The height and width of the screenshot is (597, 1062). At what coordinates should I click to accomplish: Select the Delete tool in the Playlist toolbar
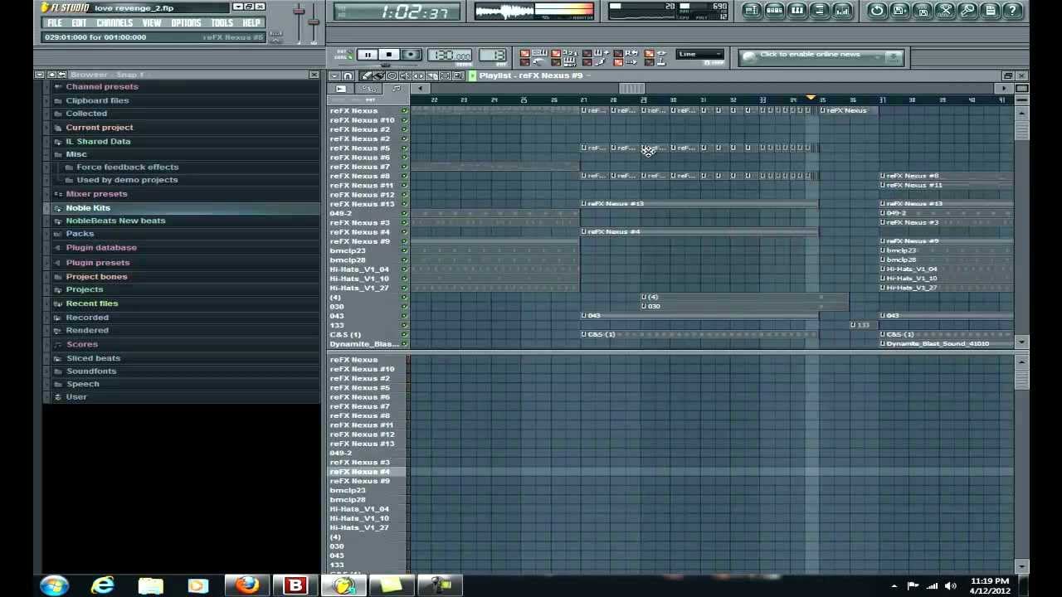[x=392, y=75]
